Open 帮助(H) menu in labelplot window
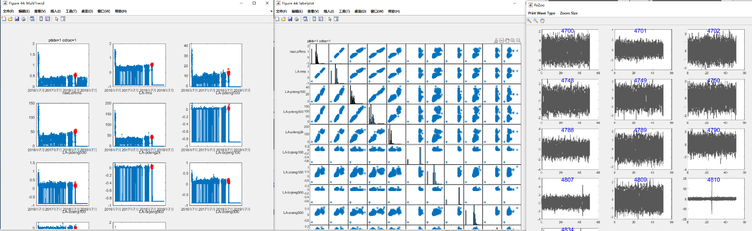752x231 pixels. pyautogui.click(x=394, y=11)
